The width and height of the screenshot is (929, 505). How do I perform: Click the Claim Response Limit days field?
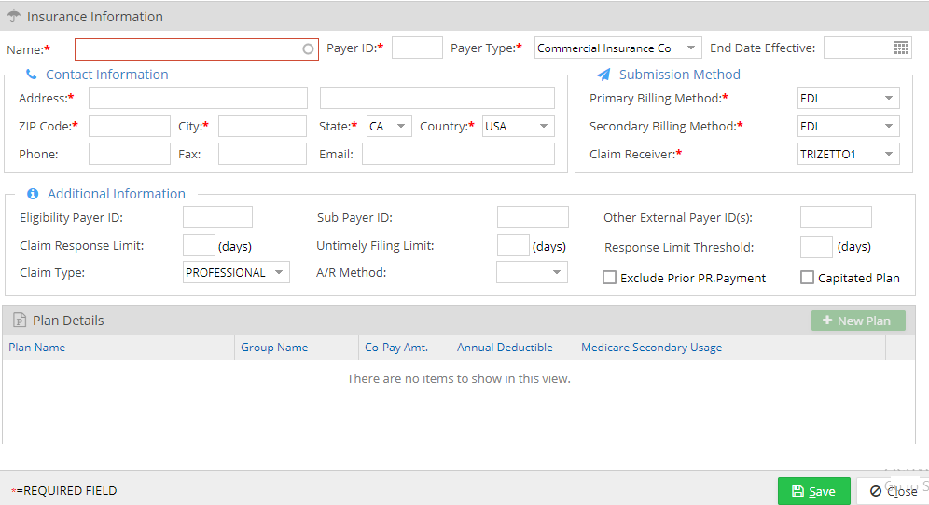(199, 245)
